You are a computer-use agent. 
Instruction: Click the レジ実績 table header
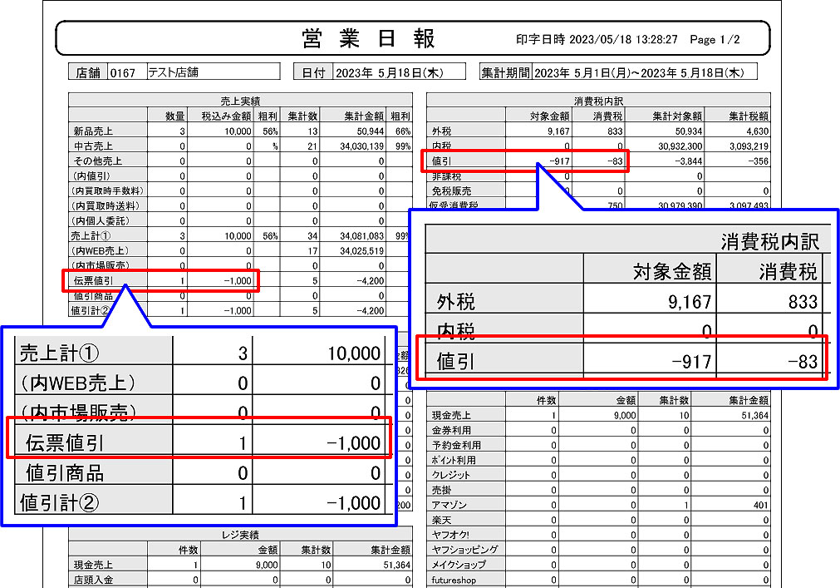point(240,535)
